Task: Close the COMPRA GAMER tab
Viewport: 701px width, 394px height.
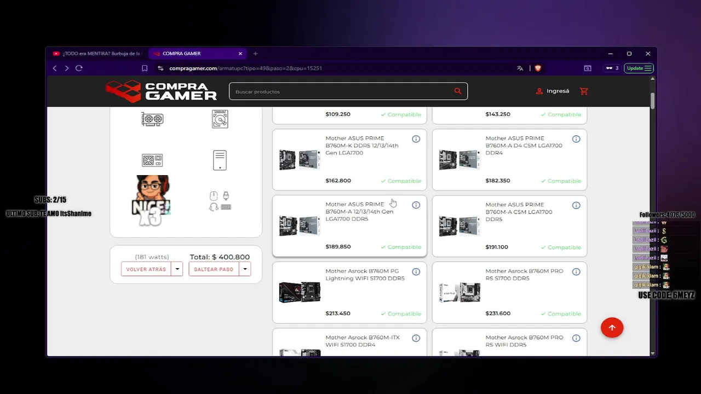Action: (240, 54)
